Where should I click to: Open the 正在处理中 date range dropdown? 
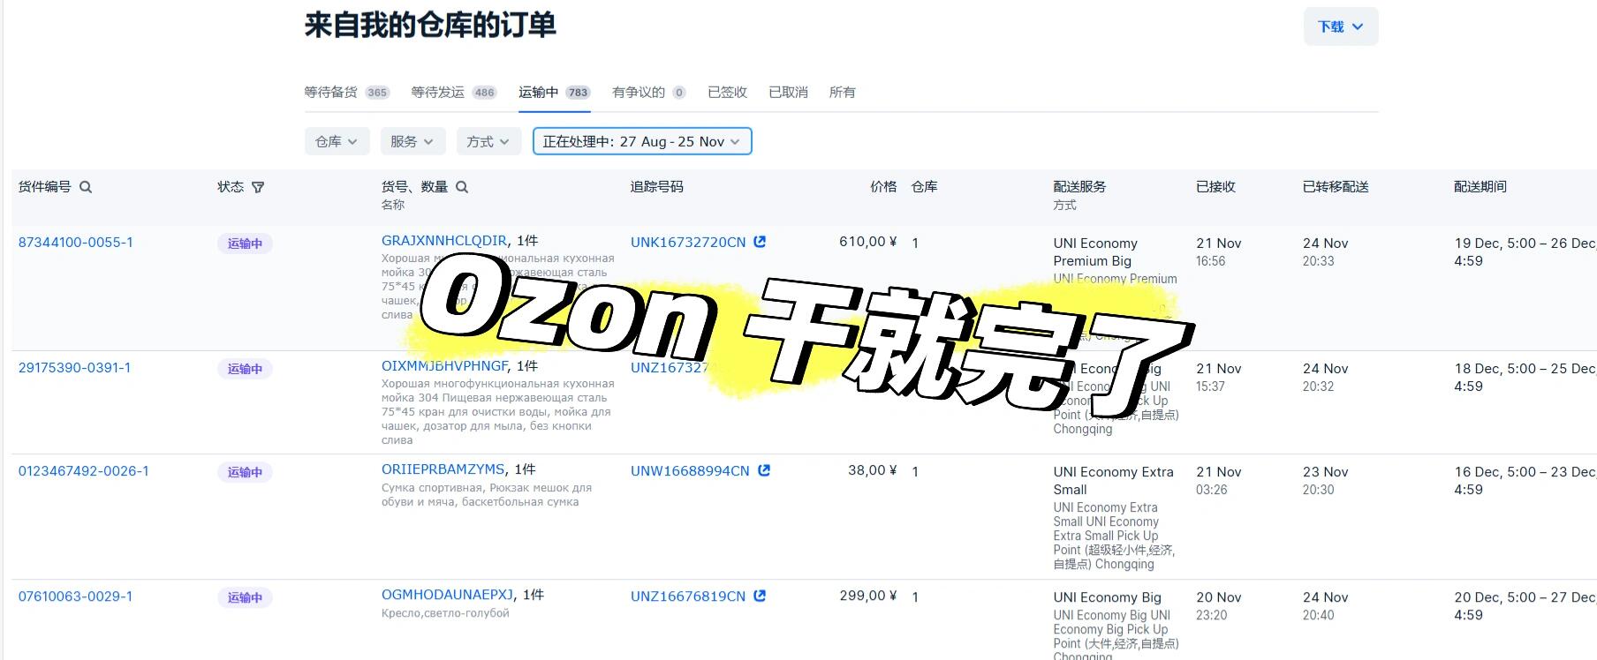642,141
